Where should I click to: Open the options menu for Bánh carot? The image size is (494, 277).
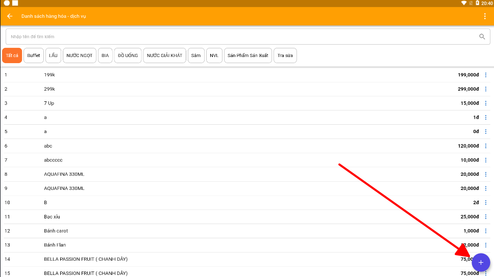485,231
